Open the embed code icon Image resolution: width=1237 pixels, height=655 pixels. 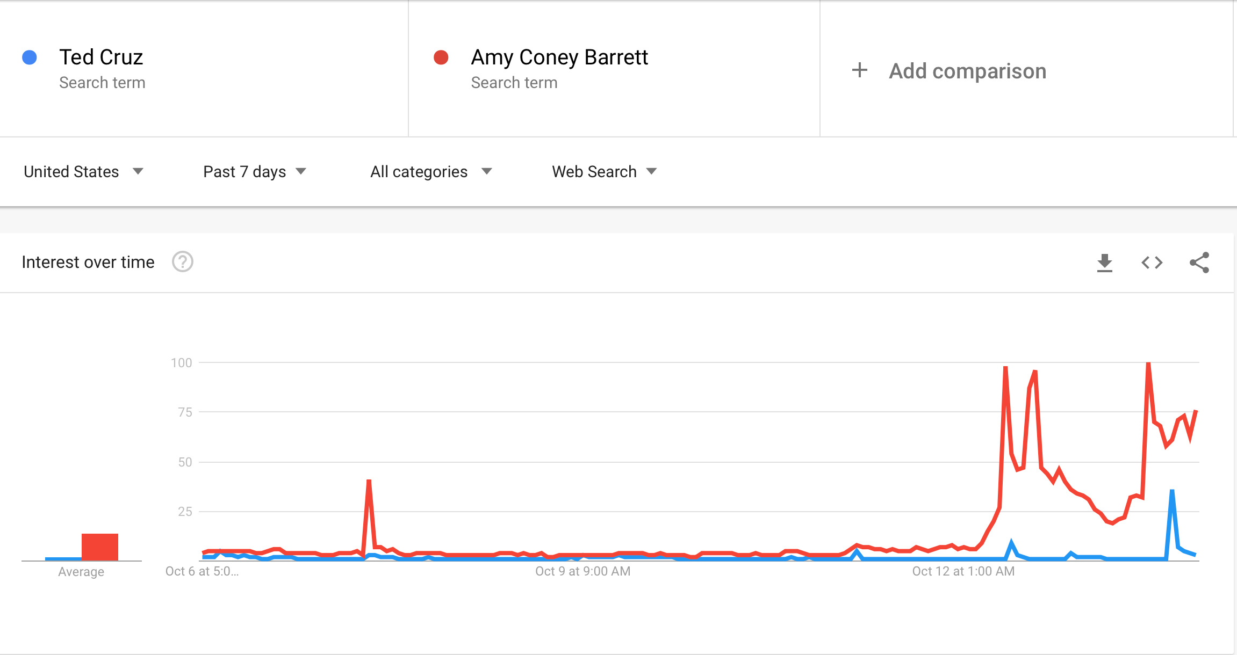click(1152, 263)
